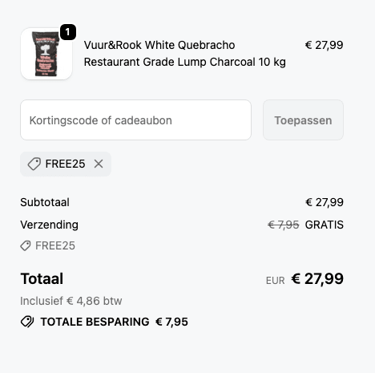Click the quantity badge showing 1

click(x=68, y=32)
